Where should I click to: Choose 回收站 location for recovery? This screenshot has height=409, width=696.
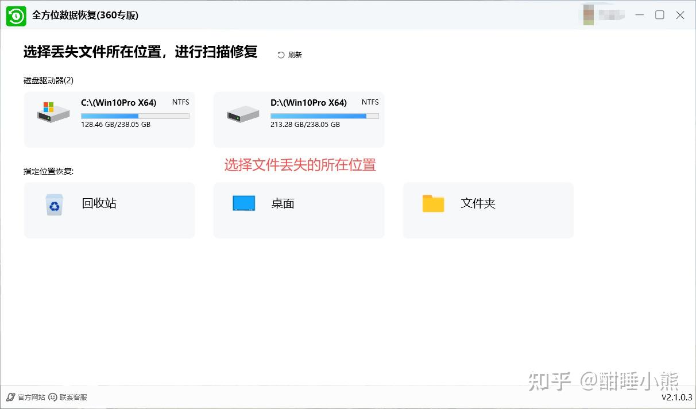click(110, 210)
